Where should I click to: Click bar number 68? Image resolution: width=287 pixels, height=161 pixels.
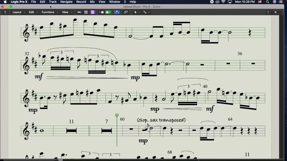(x=170, y=152)
